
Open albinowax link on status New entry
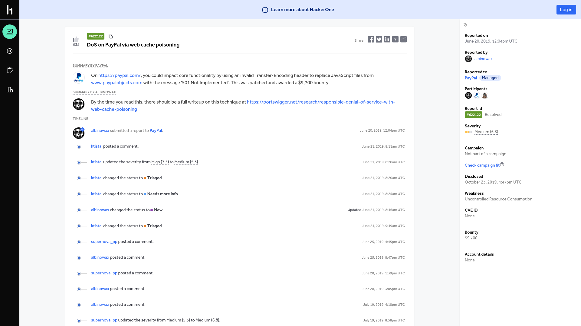(100, 210)
